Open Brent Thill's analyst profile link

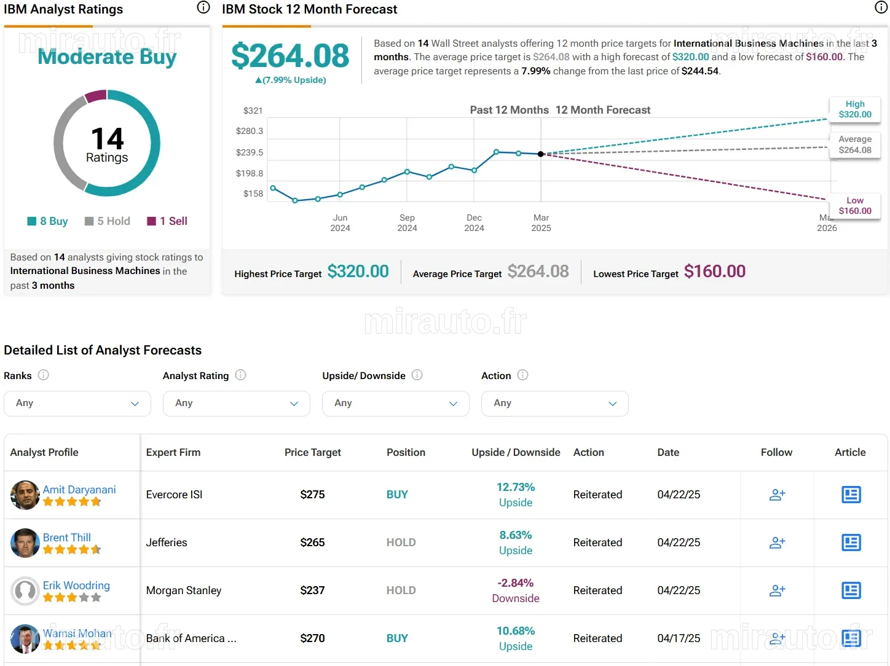tap(67, 537)
